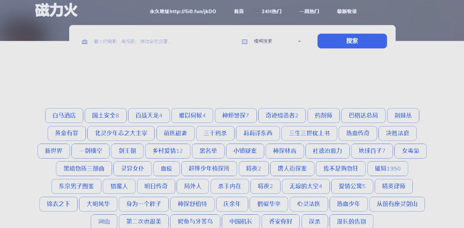Viewport: 464px width, 228px height.
Task: Select the 国土安全8 keyword tag
Action: click(106, 116)
